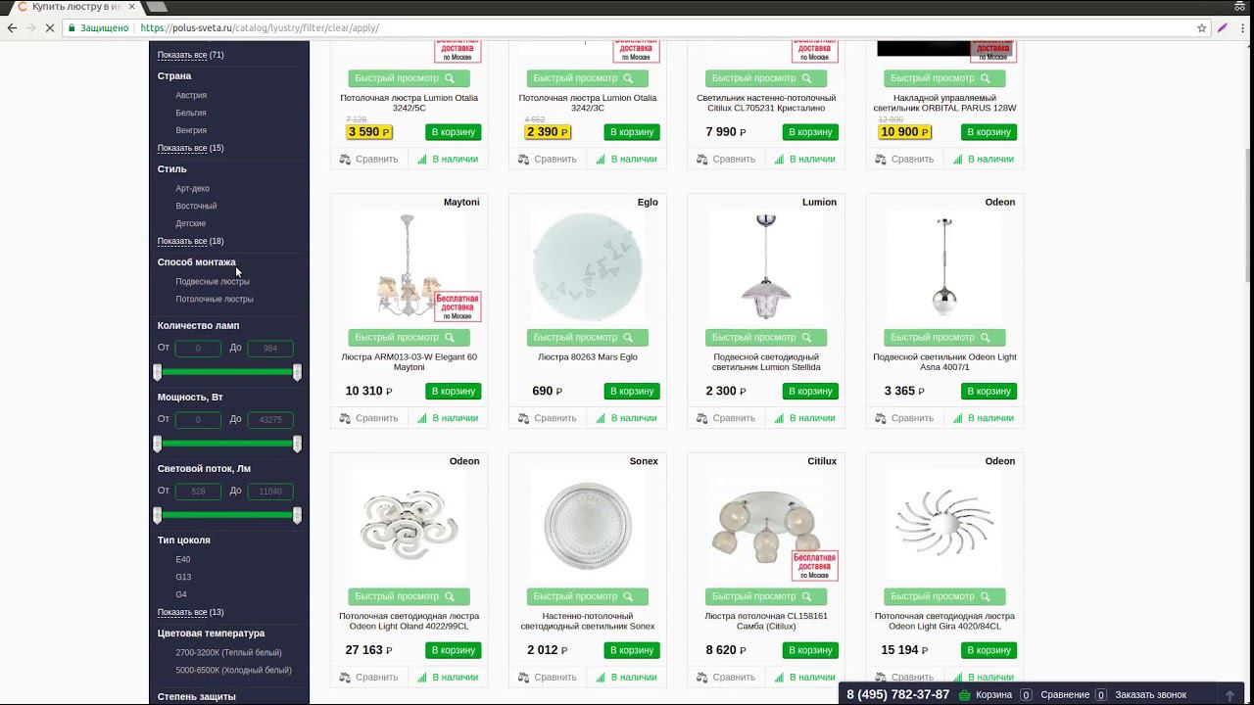Close the Купить люстру browser tab
Viewport: 1254px width, 705px height.
tap(129, 7)
